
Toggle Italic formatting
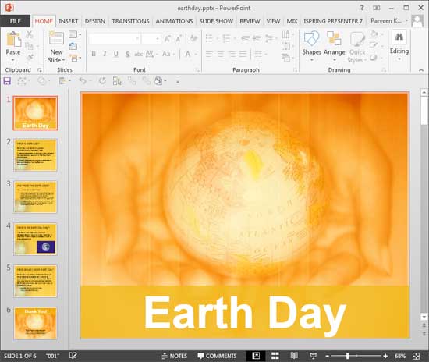pos(105,54)
